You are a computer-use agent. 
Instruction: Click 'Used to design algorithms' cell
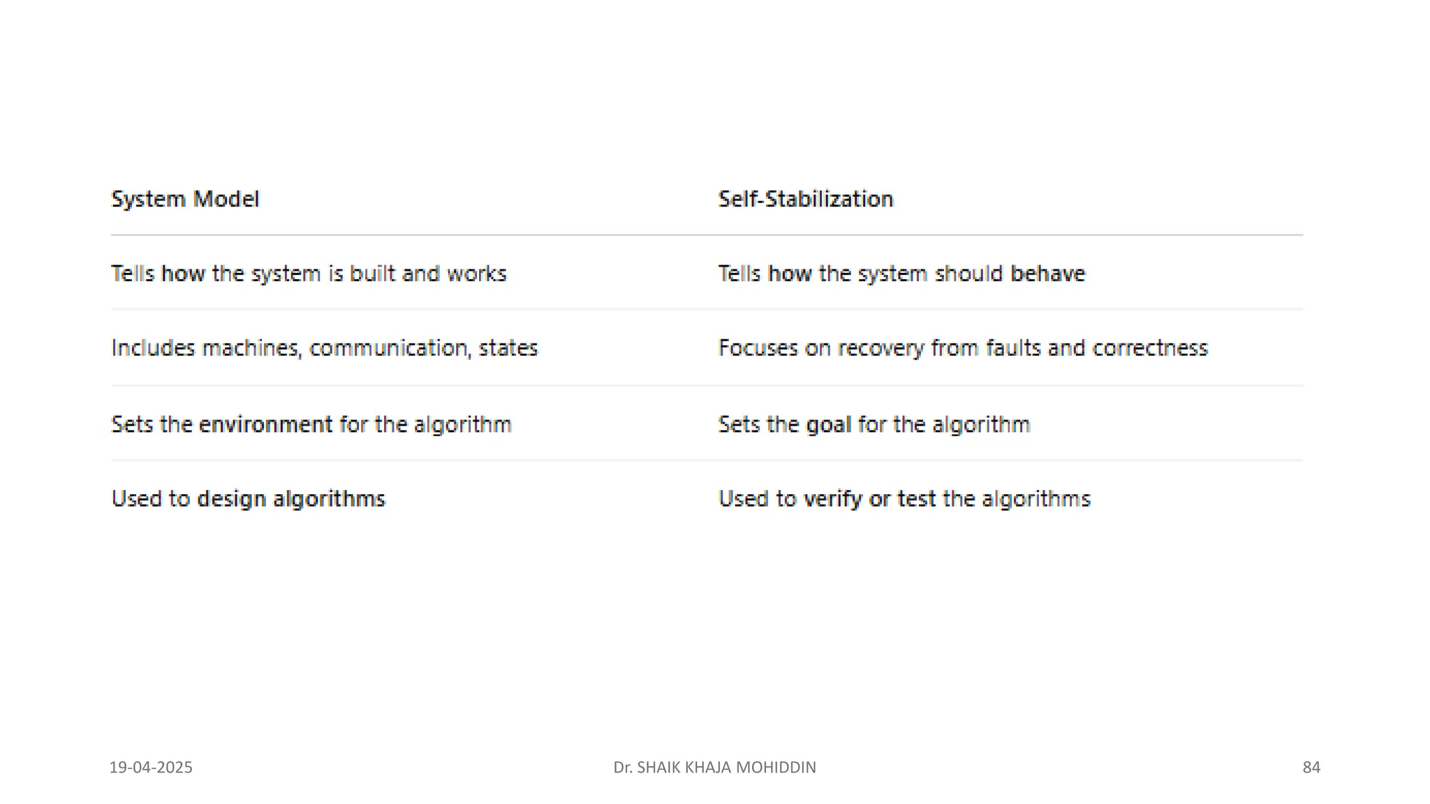click(x=248, y=499)
